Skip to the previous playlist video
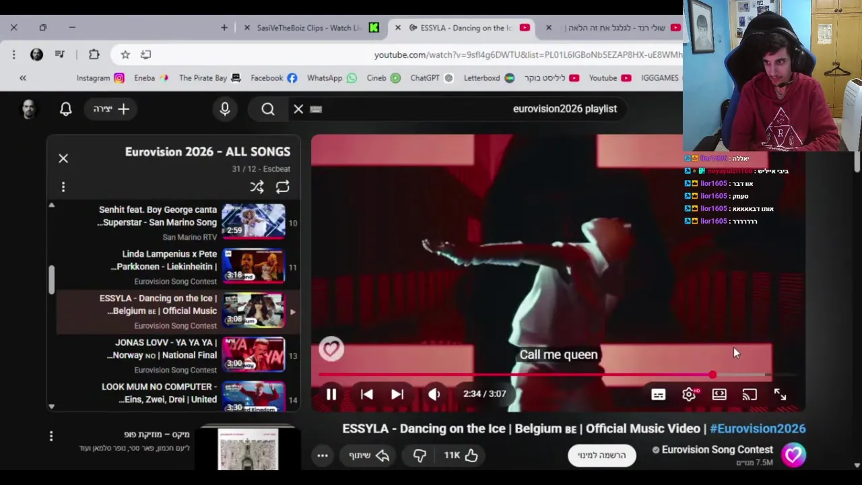Image resolution: width=862 pixels, height=485 pixels. point(367,395)
